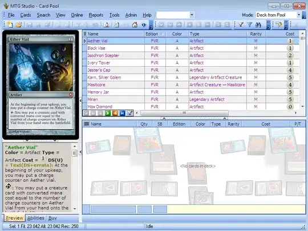Sort deck list by Qty column
The width and height of the screenshot is (308, 231).
click(x=144, y=124)
